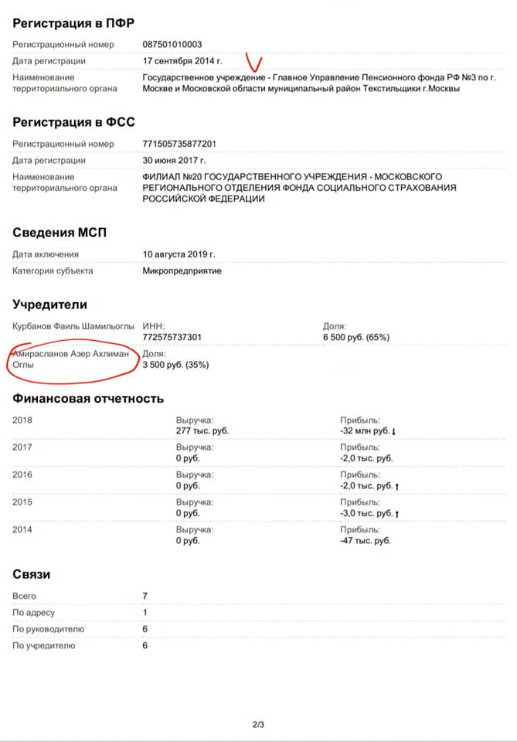This screenshot has width=517, height=742.
Task: Select the ПФР registration number 087501010003
Action: point(172,45)
